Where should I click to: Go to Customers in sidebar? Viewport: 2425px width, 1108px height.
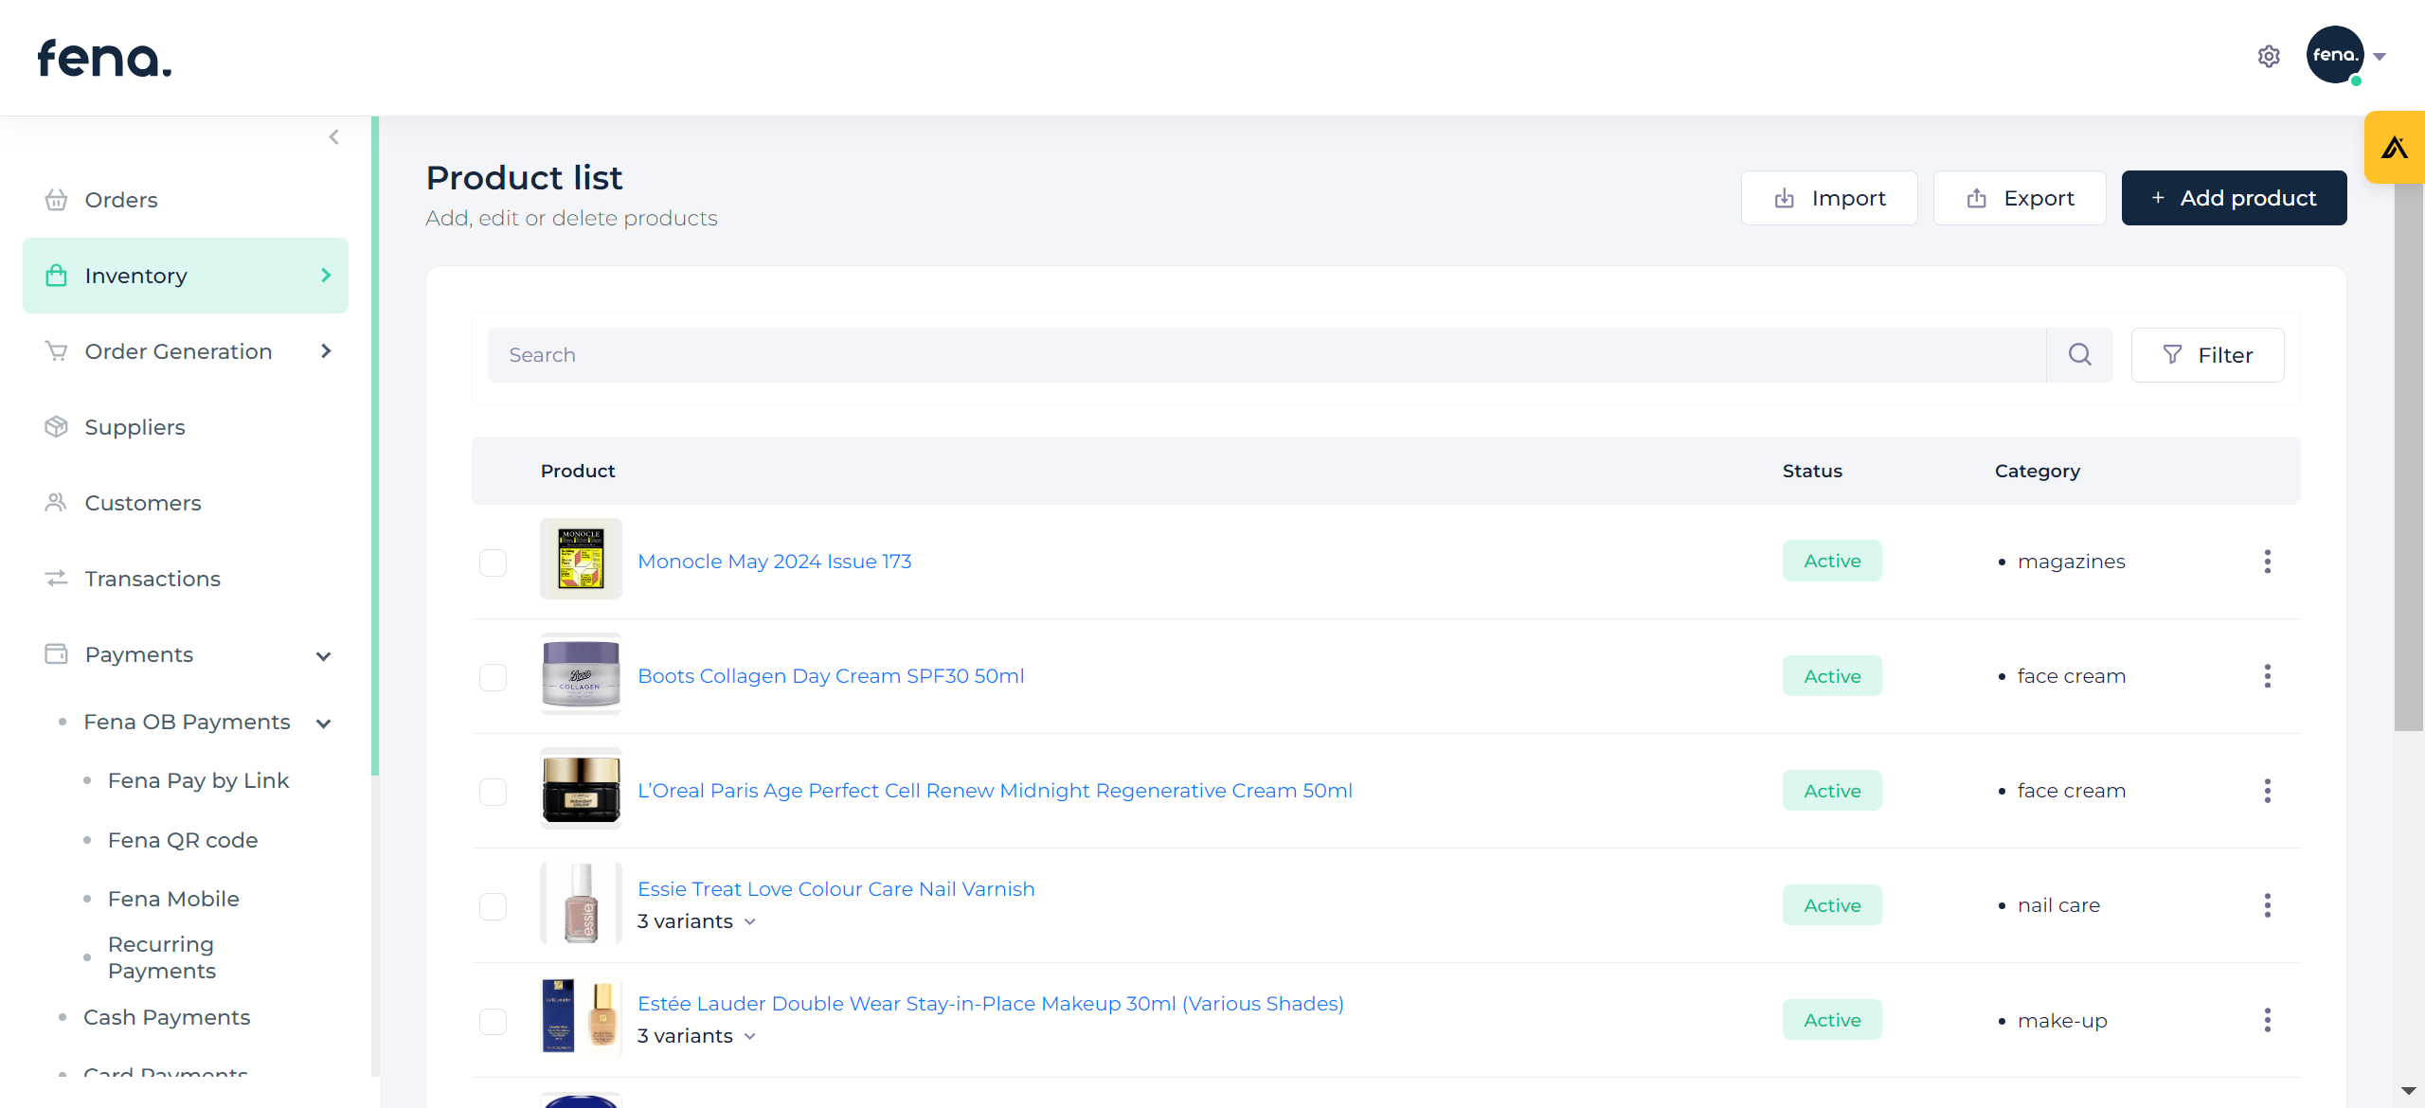(x=142, y=503)
